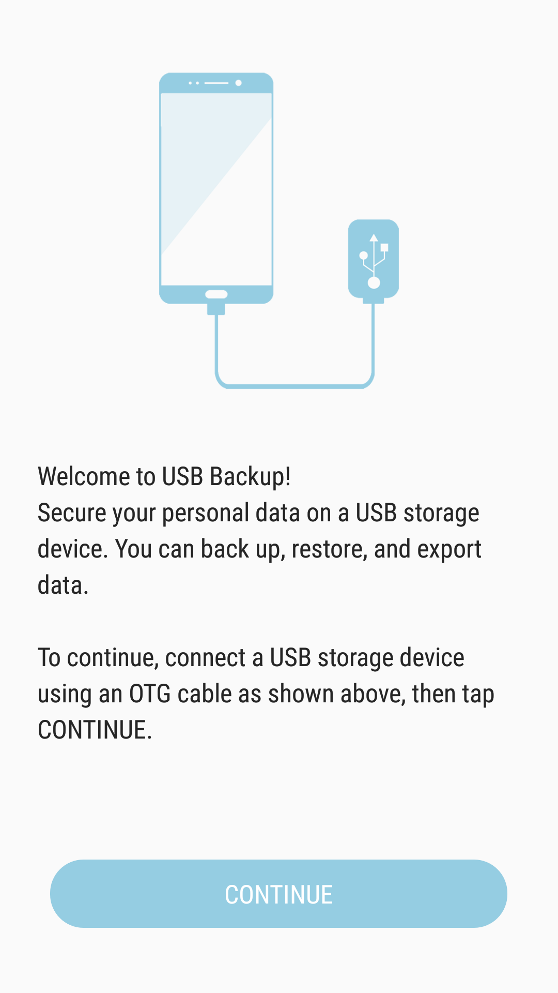Click the USB trident symbol on the drive
The height and width of the screenshot is (993, 558).
[374, 261]
